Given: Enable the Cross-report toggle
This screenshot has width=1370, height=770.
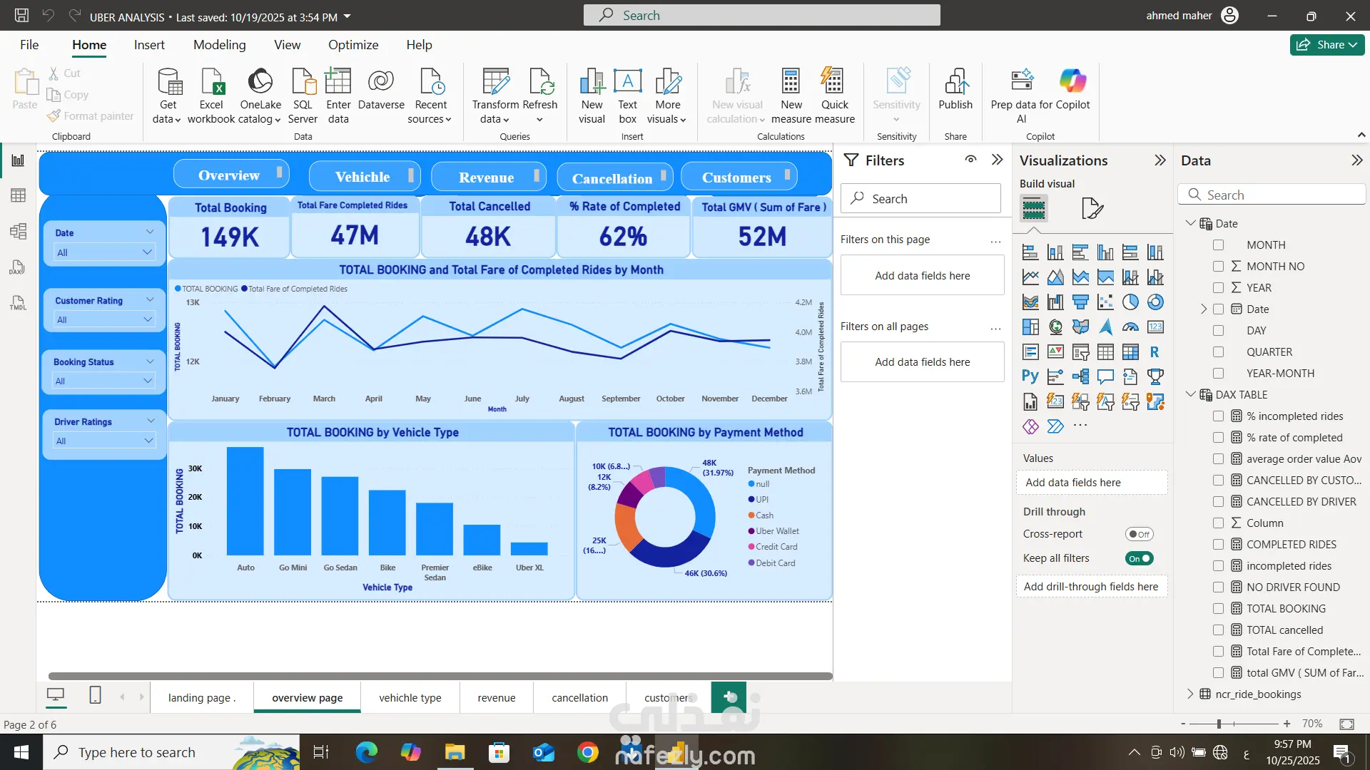Looking at the screenshot, I should click(x=1139, y=534).
